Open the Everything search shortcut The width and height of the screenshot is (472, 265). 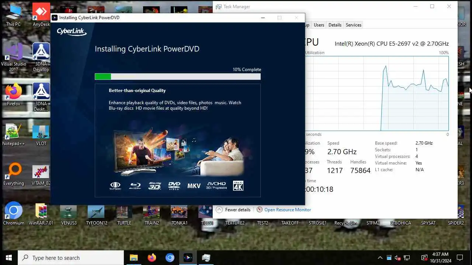click(14, 174)
